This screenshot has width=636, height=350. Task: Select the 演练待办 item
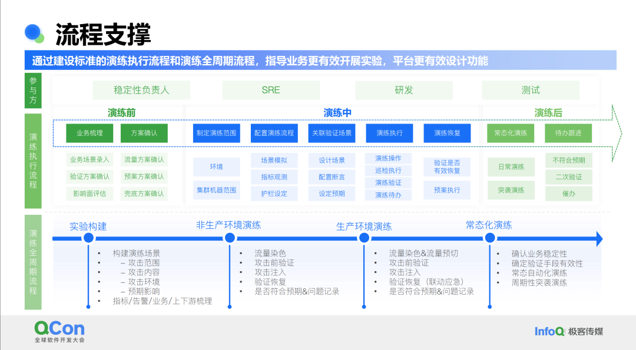[x=388, y=195]
